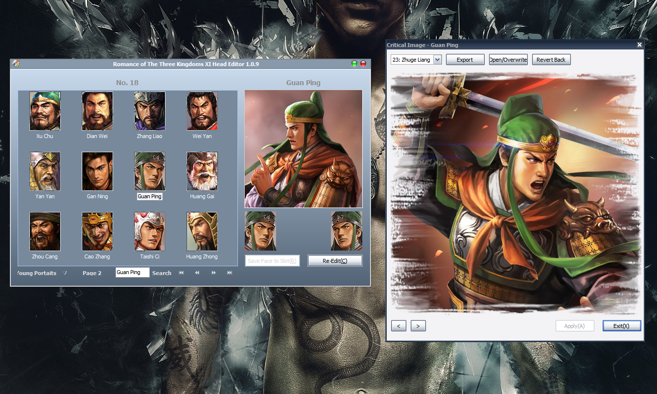Click the Head Editor app icon in title bar

(x=16, y=64)
